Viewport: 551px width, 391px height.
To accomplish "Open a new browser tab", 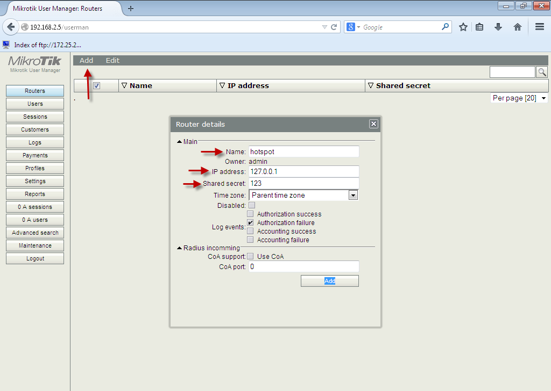I will (131, 9).
